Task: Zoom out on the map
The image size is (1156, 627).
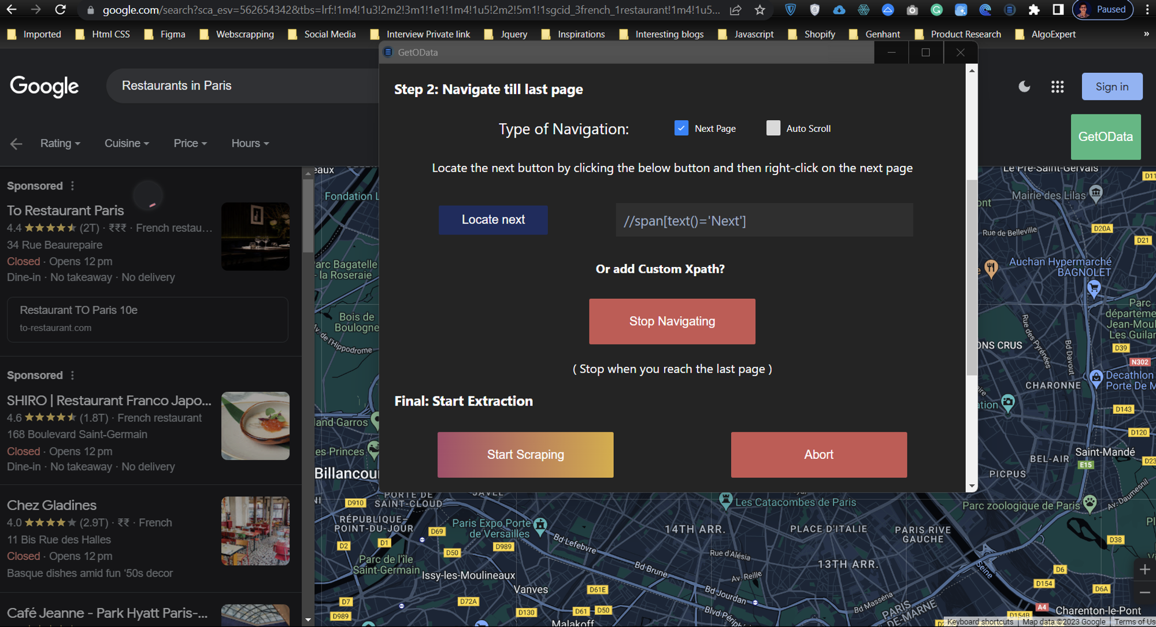Action: pyautogui.click(x=1144, y=593)
